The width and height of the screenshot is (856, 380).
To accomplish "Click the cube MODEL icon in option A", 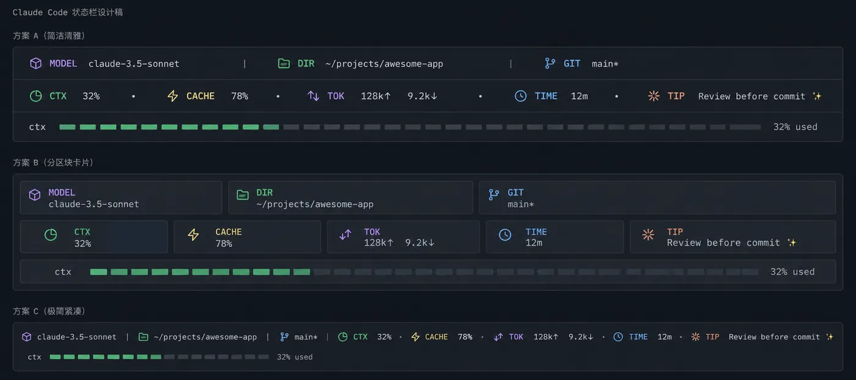I will pos(36,64).
